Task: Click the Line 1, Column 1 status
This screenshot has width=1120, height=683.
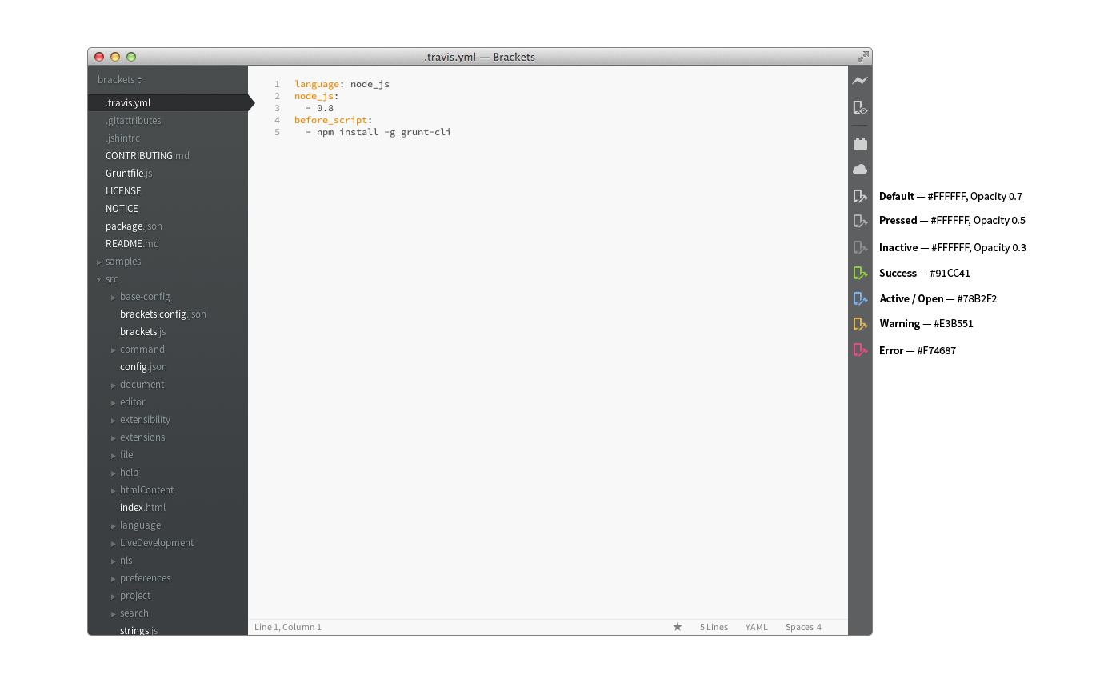Action: [288, 627]
